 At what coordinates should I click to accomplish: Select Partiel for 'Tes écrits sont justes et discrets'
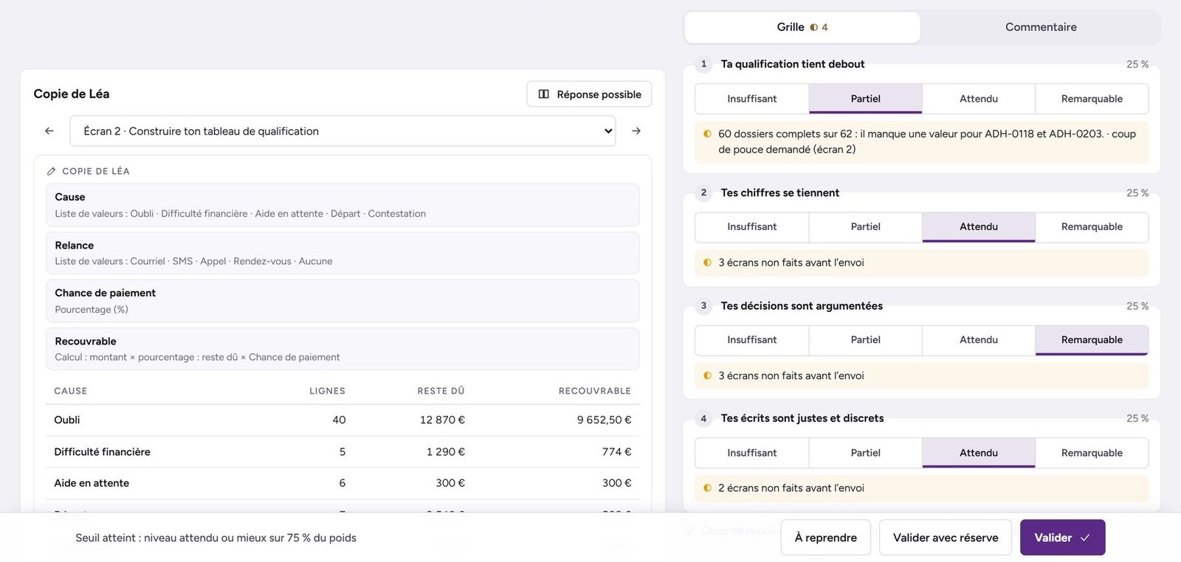click(x=866, y=453)
